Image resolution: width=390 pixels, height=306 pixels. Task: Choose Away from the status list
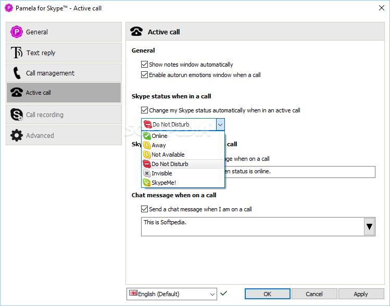point(183,145)
